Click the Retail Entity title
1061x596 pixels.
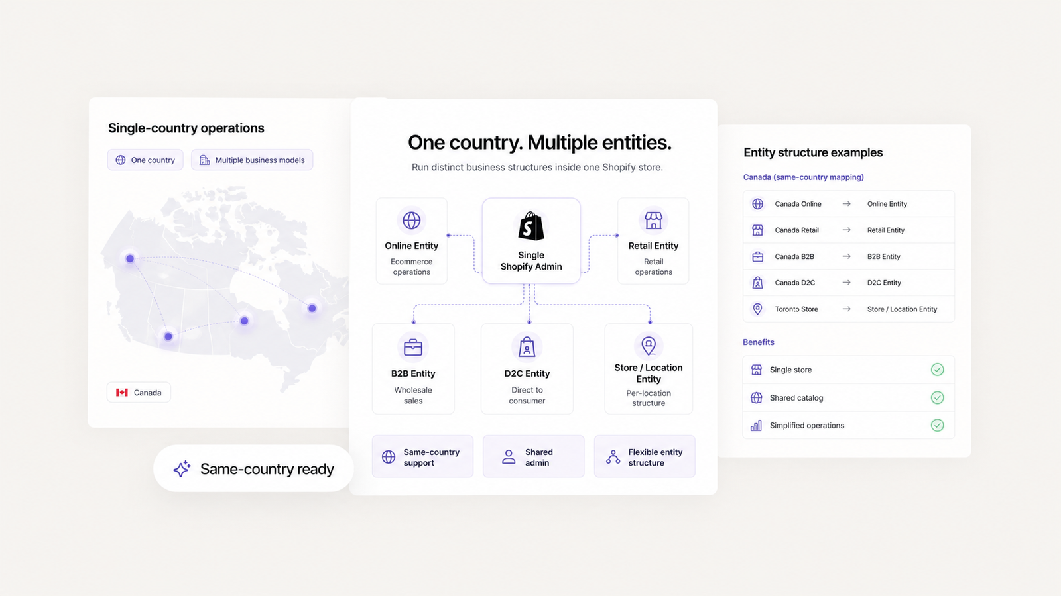(x=654, y=246)
